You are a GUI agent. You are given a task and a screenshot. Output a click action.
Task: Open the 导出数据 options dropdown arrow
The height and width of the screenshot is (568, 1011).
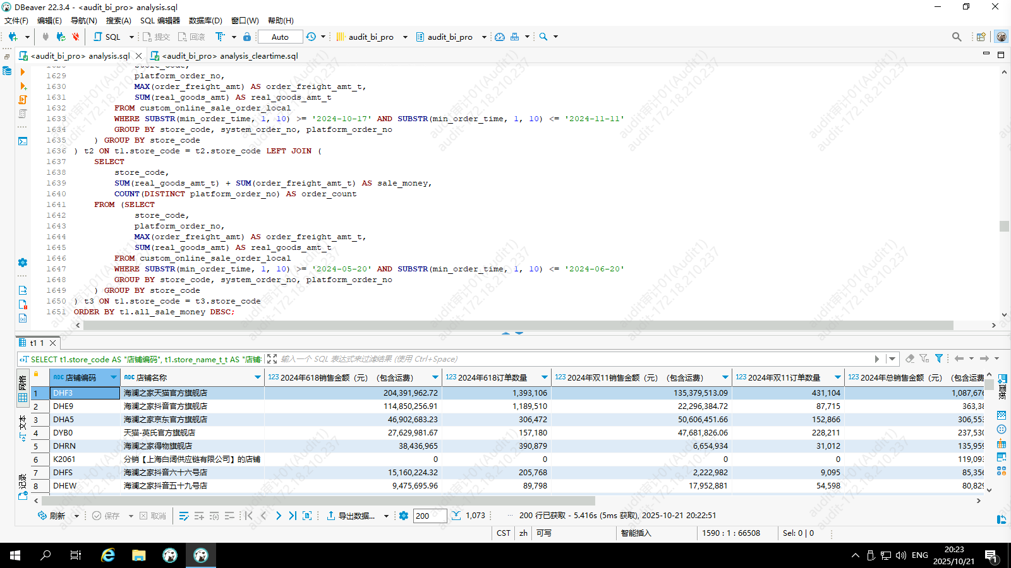tap(386, 516)
